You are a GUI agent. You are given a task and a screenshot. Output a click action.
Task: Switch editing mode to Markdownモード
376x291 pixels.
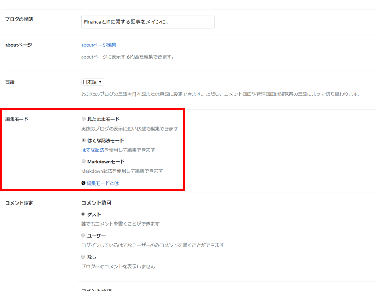point(84,161)
